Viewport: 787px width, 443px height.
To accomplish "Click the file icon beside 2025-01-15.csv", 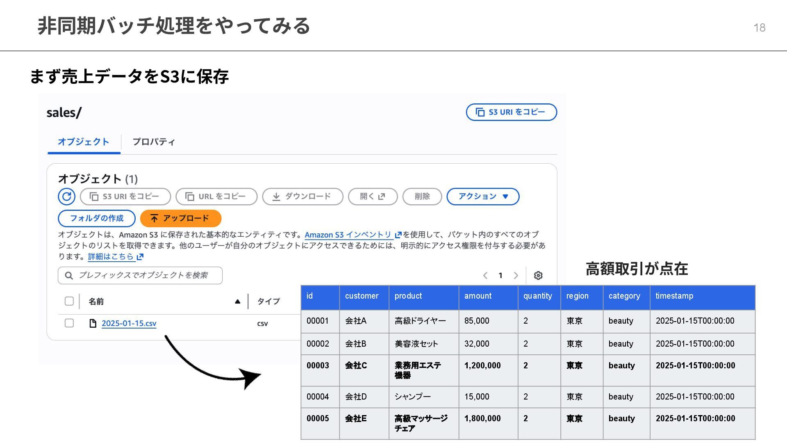I will (93, 324).
